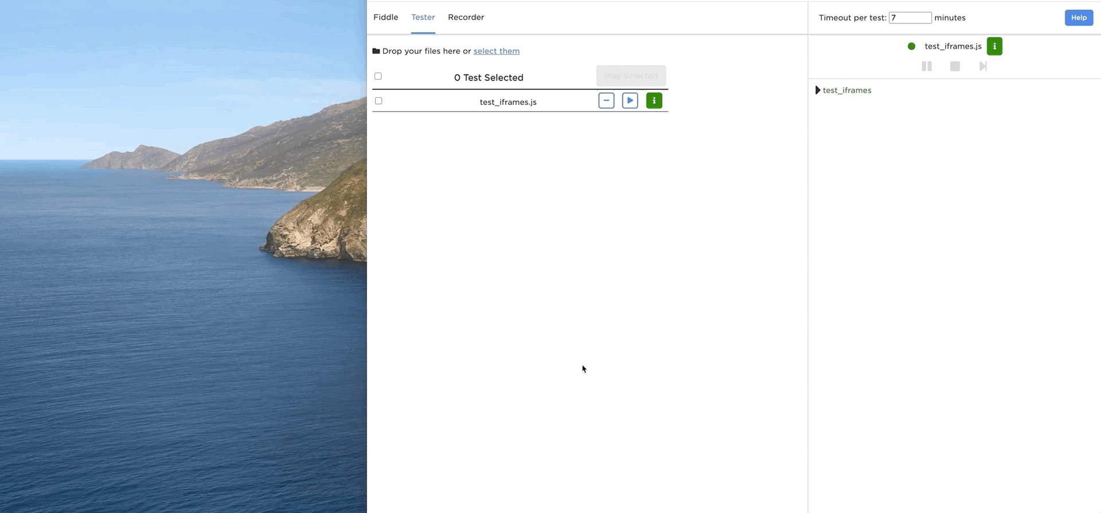Open the Help button
Screen dimensions: 1101x513
[x=1078, y=18]
